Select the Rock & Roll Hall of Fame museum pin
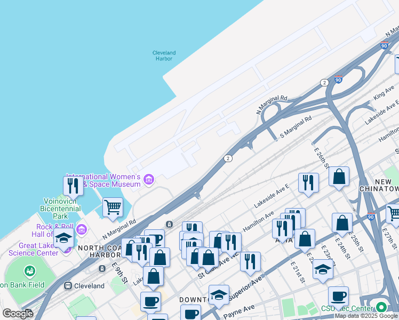This screenshot has height=320, width=399. pos(82,229)
